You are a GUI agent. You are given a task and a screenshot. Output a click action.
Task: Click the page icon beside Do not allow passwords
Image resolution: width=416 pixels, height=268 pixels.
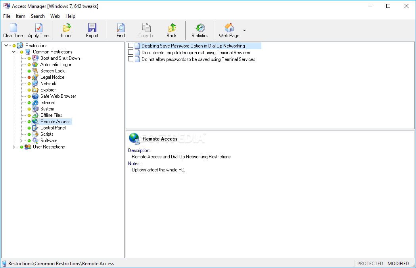pos(137,59)
